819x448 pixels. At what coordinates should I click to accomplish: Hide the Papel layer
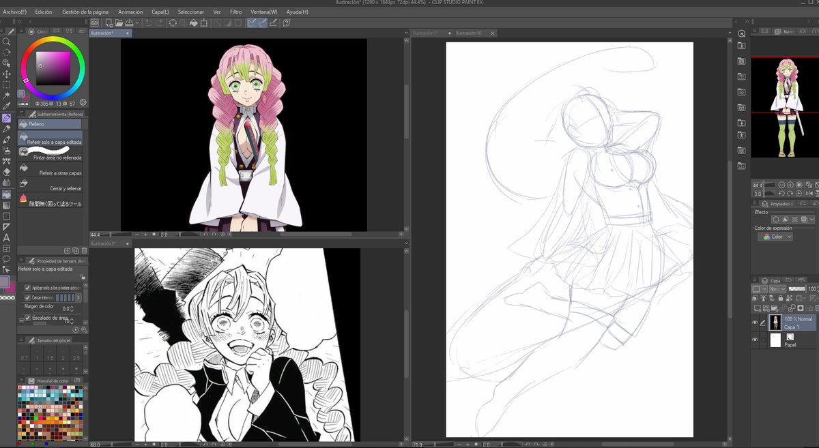(755, 340)
